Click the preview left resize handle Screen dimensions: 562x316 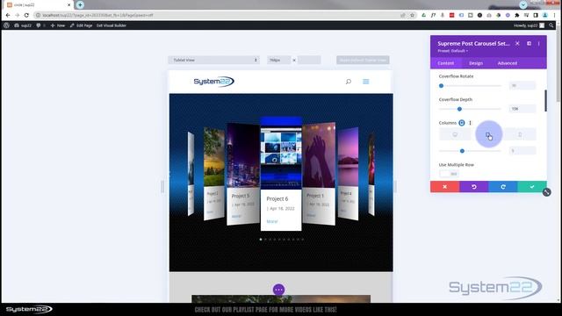pos(162,187)
